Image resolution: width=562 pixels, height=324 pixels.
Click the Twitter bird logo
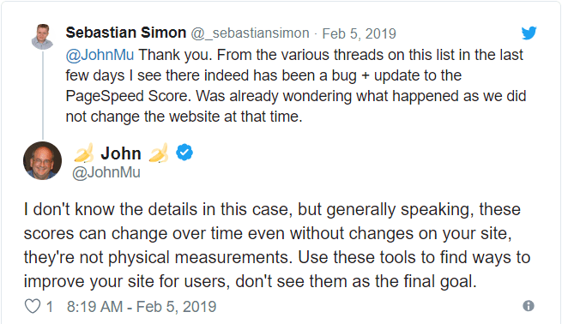click(x=529, y=33)
